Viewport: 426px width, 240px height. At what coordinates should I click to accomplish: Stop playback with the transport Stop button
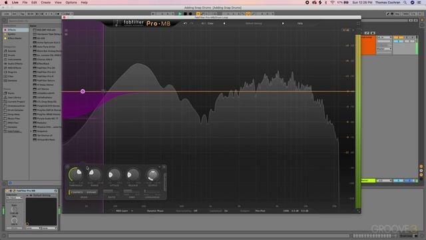pyautogui.click(x=185, y=13)
